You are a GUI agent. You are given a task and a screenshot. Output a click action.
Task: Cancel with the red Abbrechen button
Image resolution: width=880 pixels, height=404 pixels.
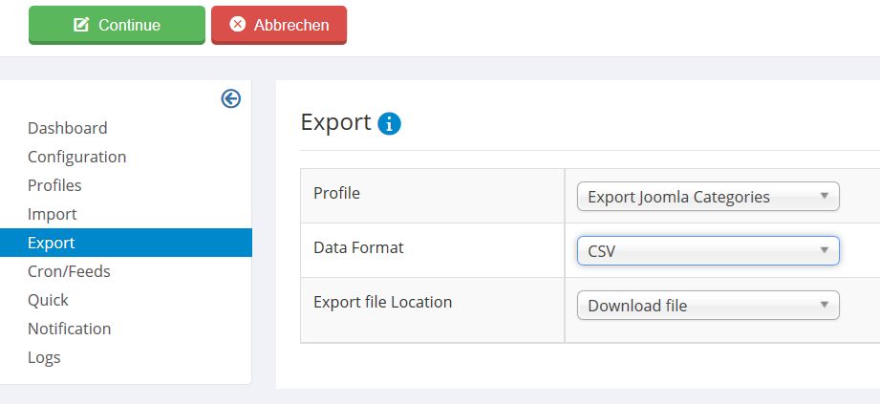coord(279,25)
